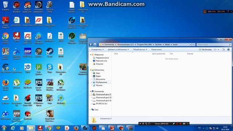Viewport: 233px width, 131px height.
Task: Select the BlueStacks desktop shortcut
Action: tap(28, 84)
